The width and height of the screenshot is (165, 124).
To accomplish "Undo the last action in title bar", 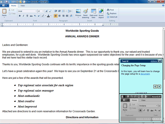I will pyautogui.click(x=10, y=2).
